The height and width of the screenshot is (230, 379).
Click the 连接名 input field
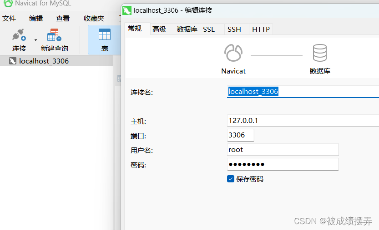click(303, 91)
